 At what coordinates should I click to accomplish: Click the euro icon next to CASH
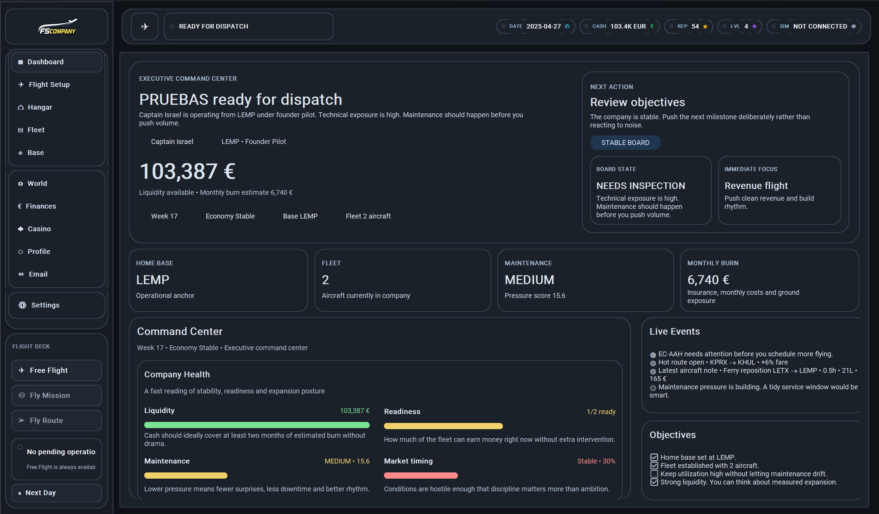coord(652,26)
